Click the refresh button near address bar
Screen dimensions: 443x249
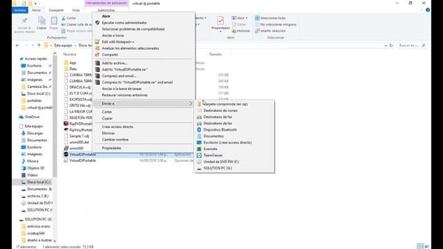click(x=391, y=46)
